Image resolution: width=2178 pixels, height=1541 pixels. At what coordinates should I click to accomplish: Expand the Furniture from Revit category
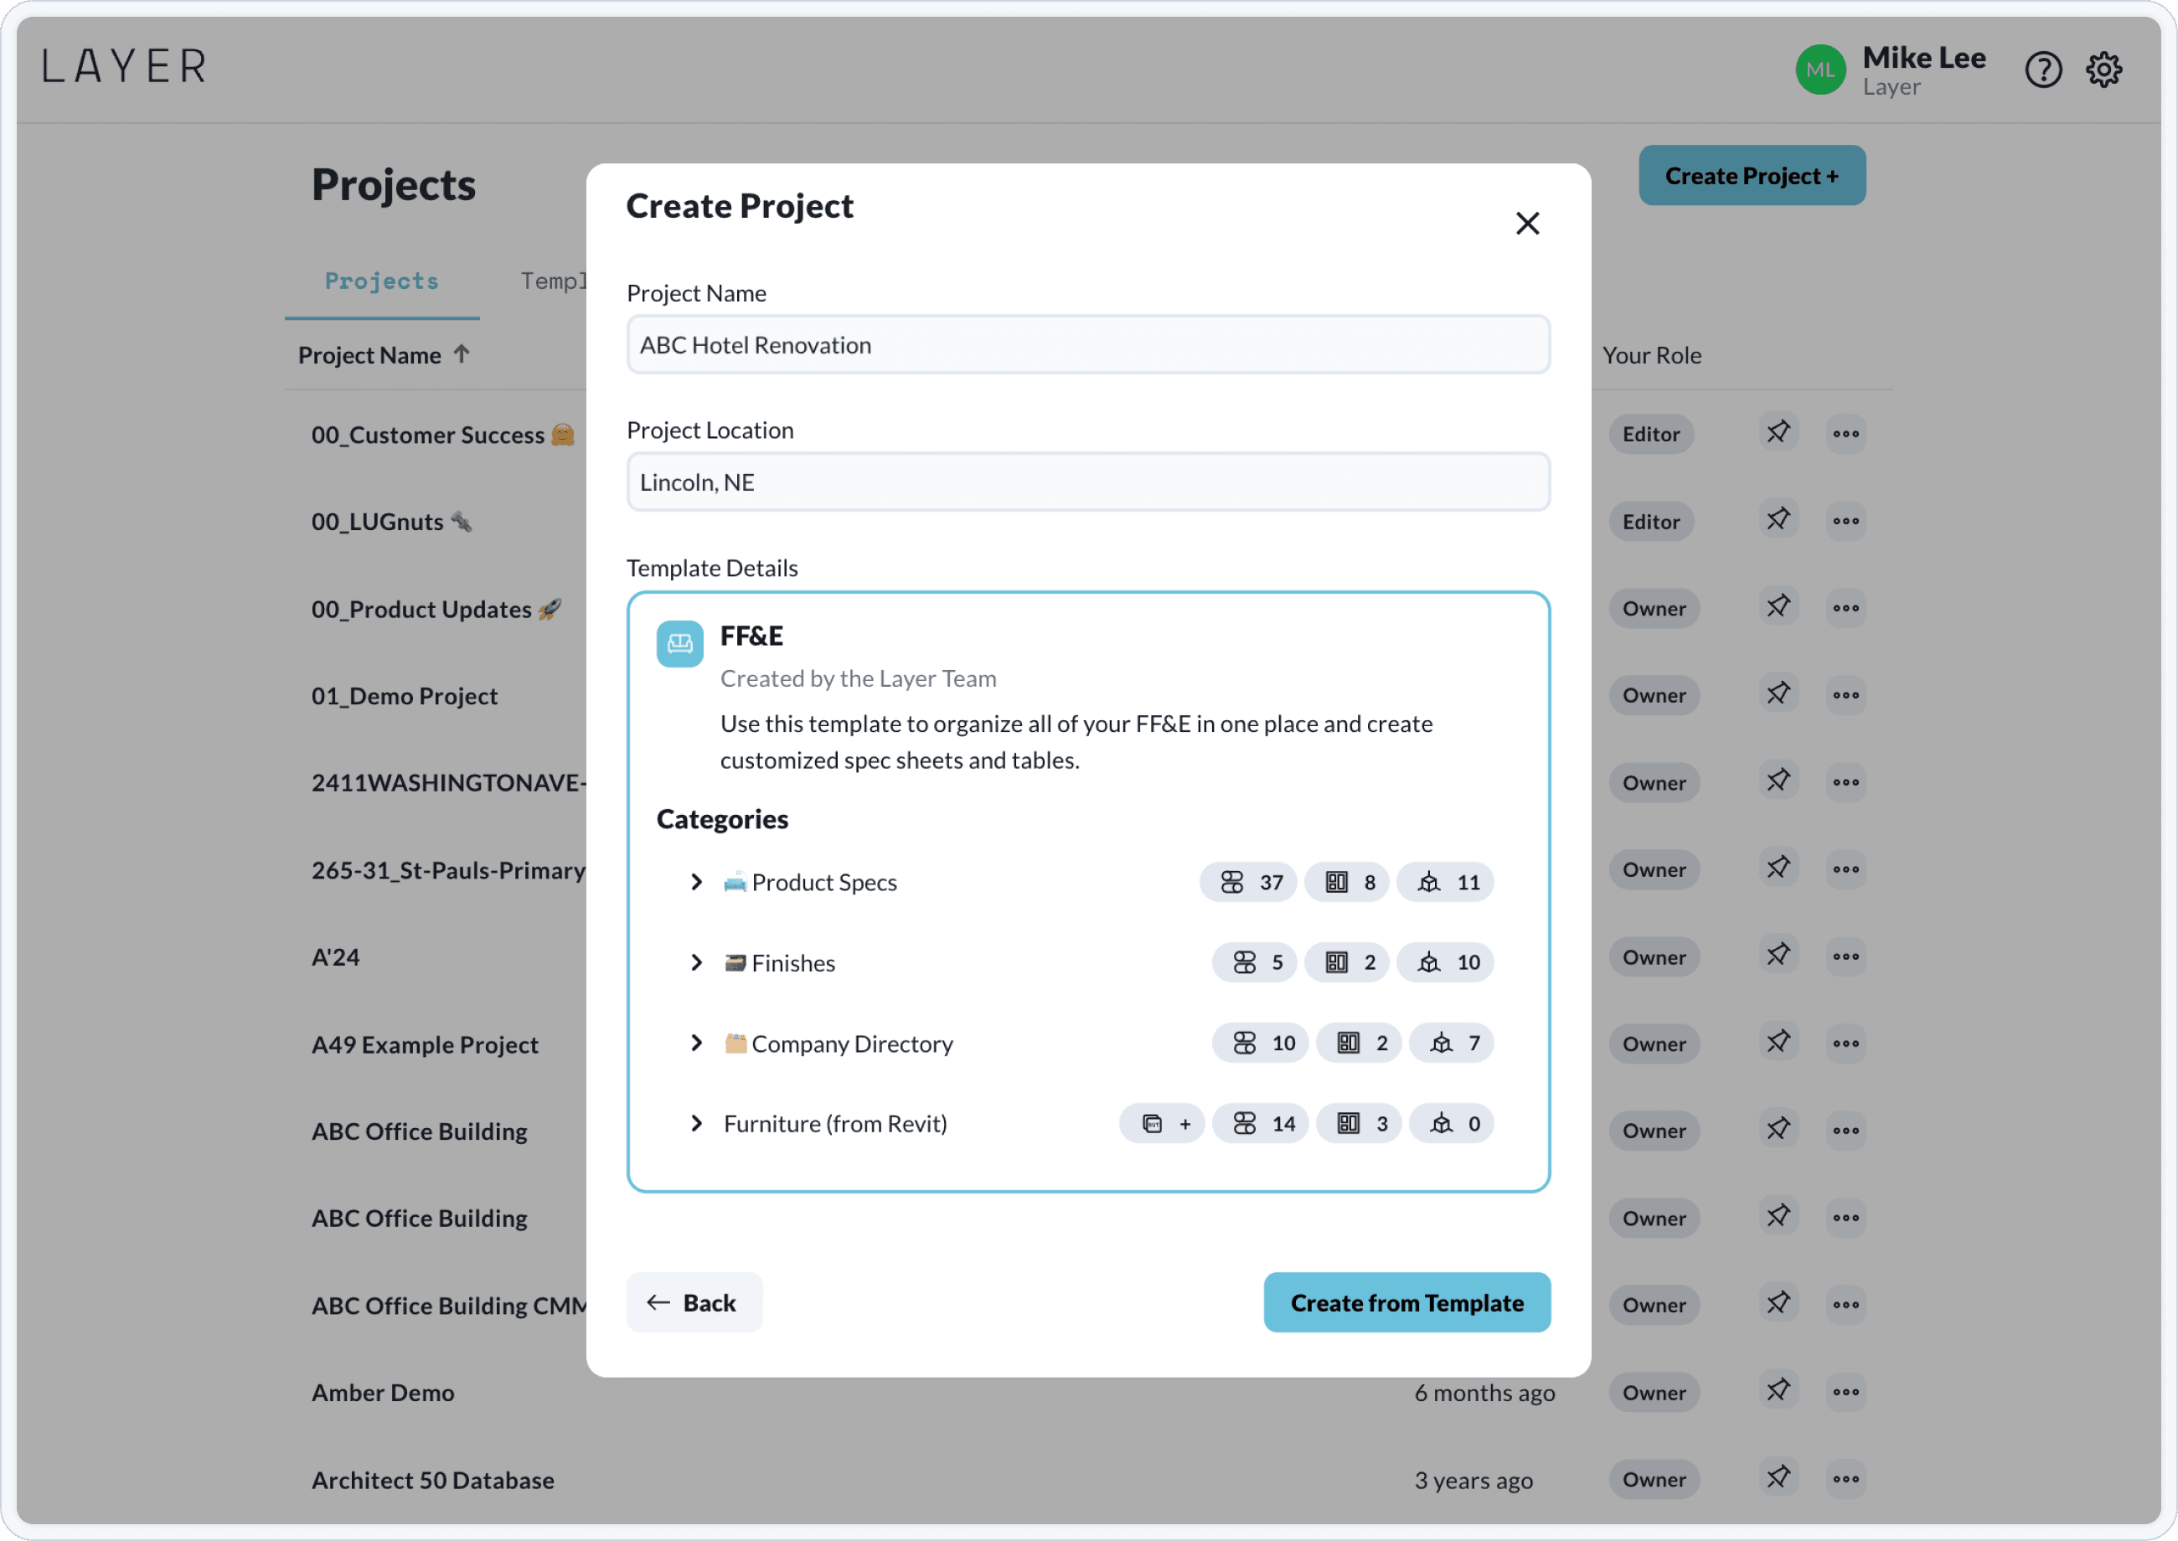point(695,1122)
